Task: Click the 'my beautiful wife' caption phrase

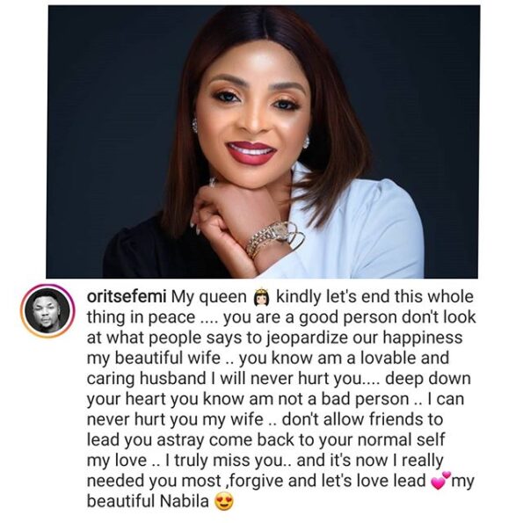Action: 154,359
